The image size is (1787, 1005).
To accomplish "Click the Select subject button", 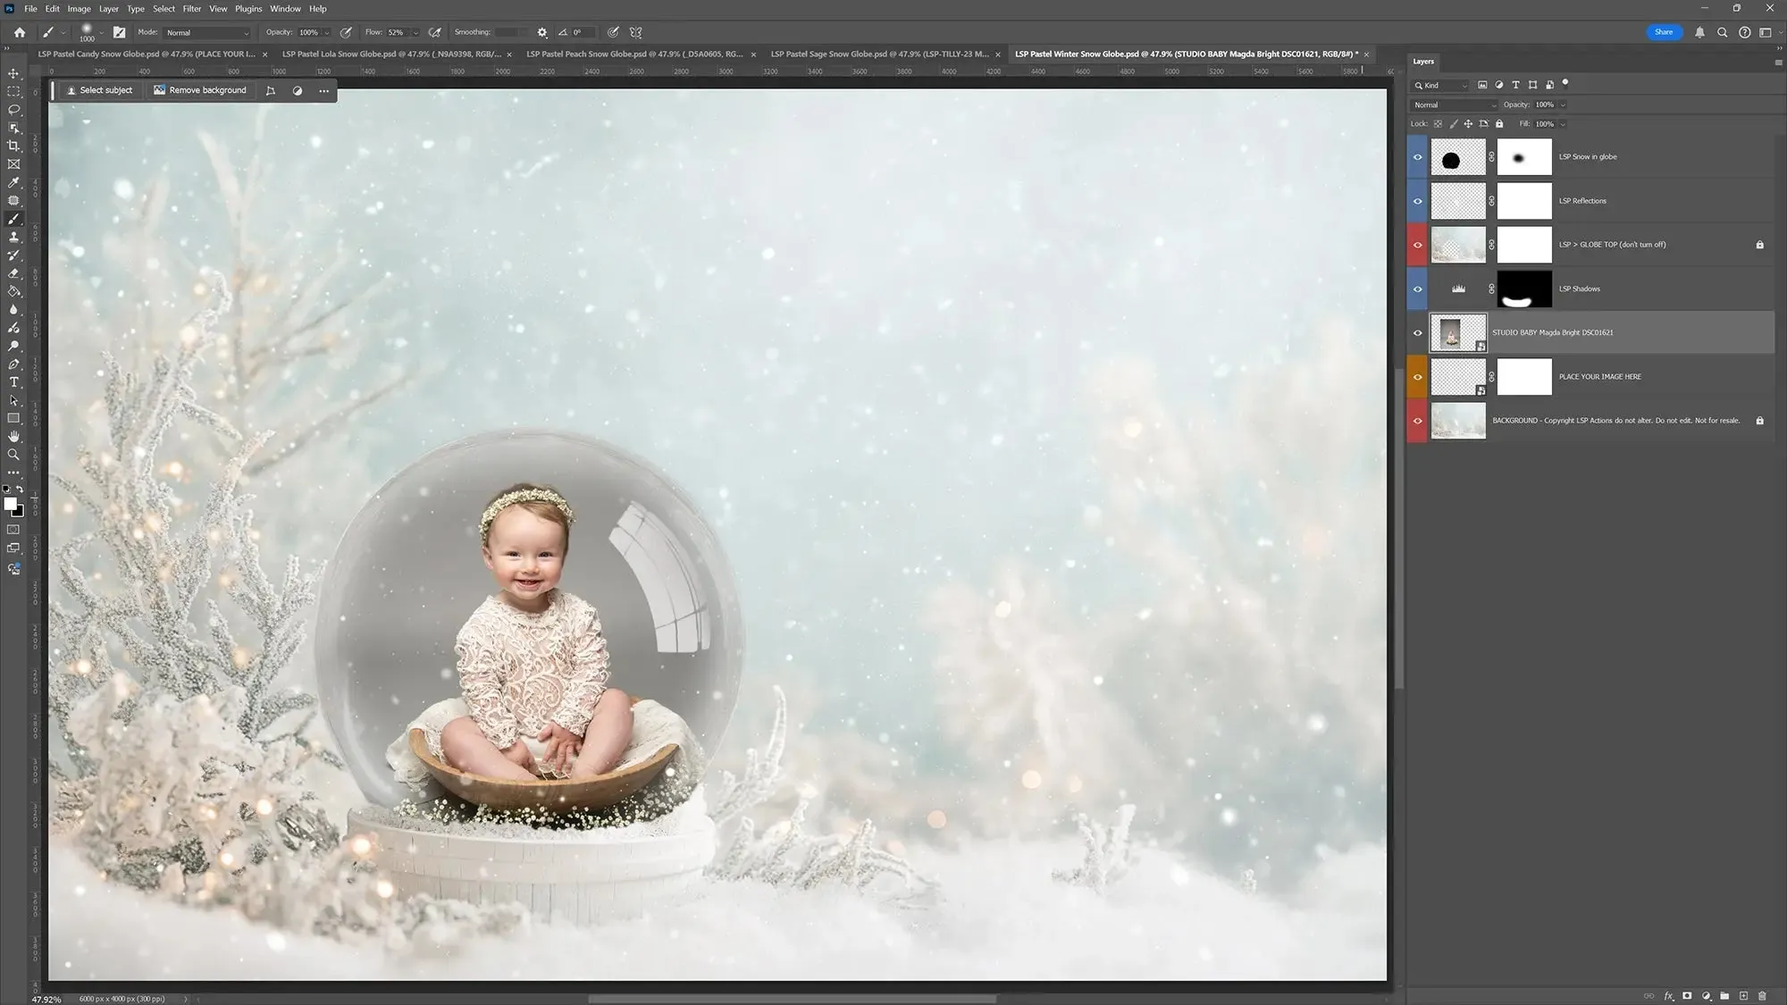I will pyautogui.click(x=99, y=90).
